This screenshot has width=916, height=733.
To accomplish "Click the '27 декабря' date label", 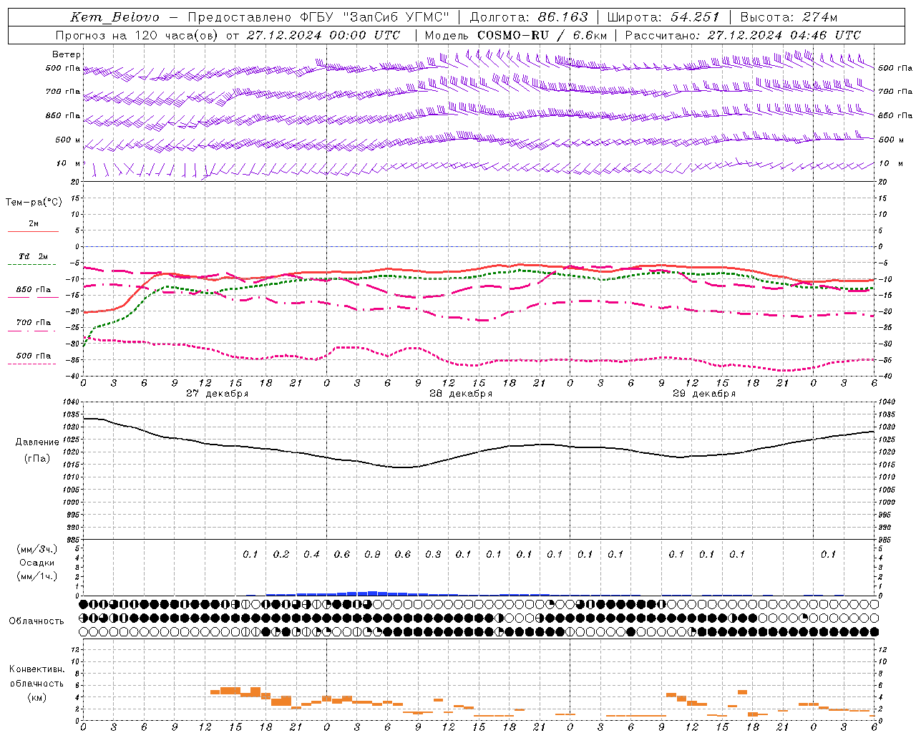I will [x=218, y=394].
